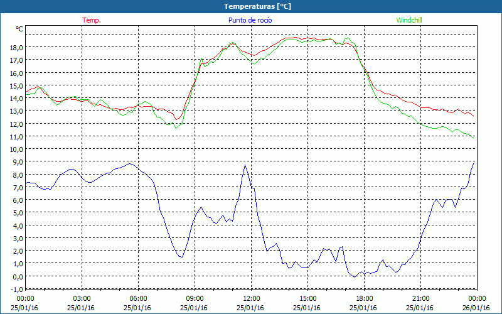Click the 15:00 time axis label
This screenshot has height=314, width=502.
pos(307,299)
